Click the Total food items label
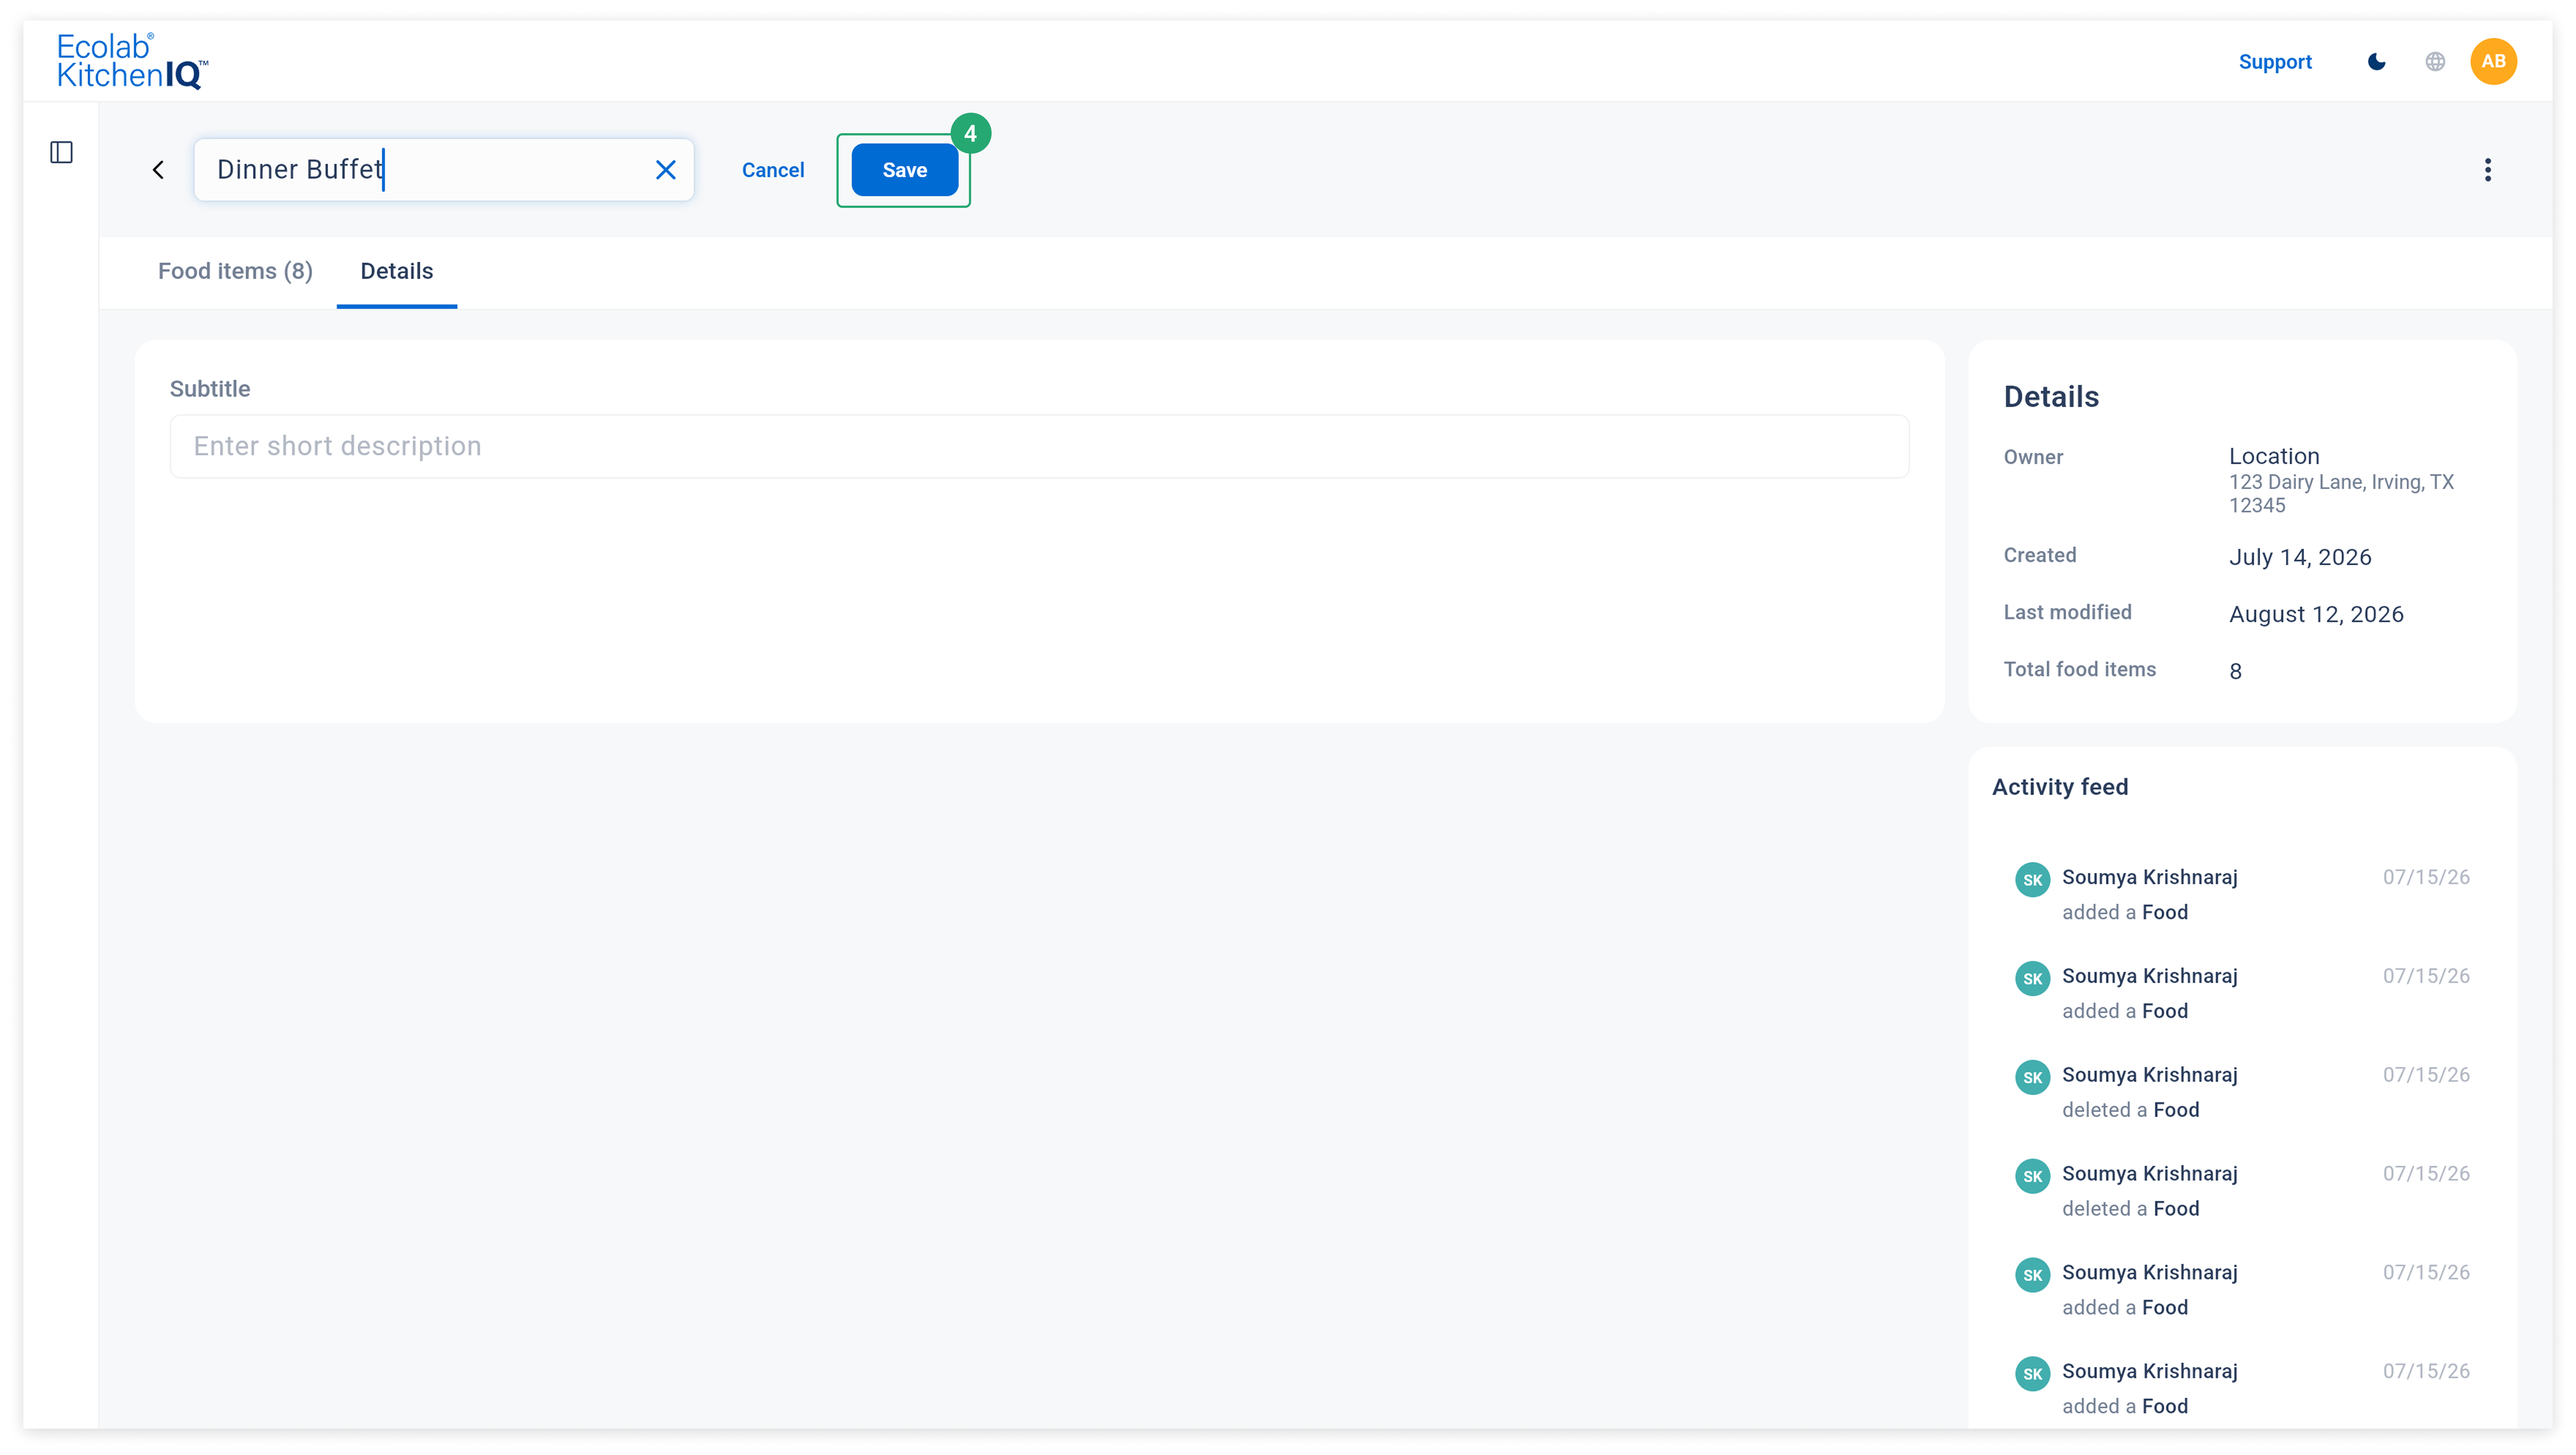This screenshot has height=1455, width=2576. pos(2080,669)
